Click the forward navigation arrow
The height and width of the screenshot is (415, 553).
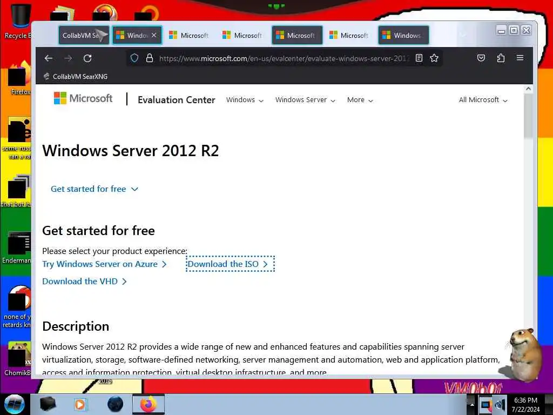69,58
